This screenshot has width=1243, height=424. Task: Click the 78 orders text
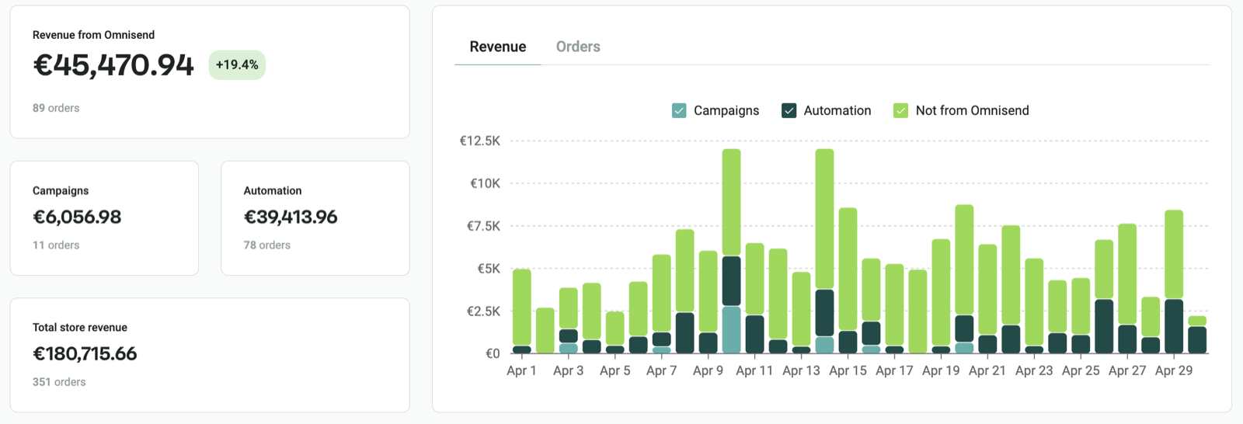click(267, 245)
